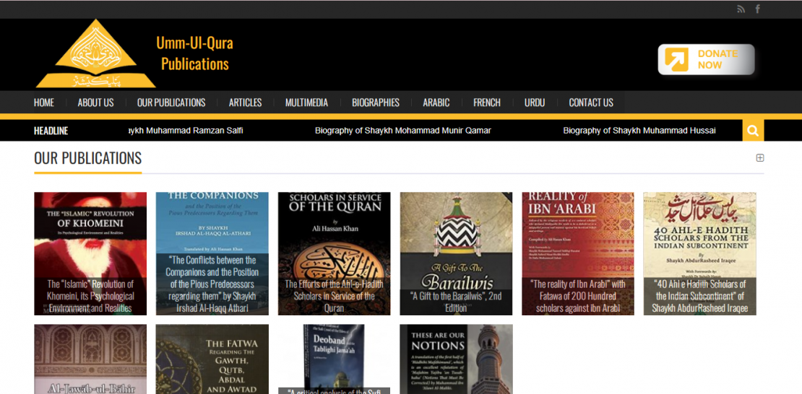802x394 pixels.
Task: Expand the Our Publications section plus icon
Action: tap(760, 158)
